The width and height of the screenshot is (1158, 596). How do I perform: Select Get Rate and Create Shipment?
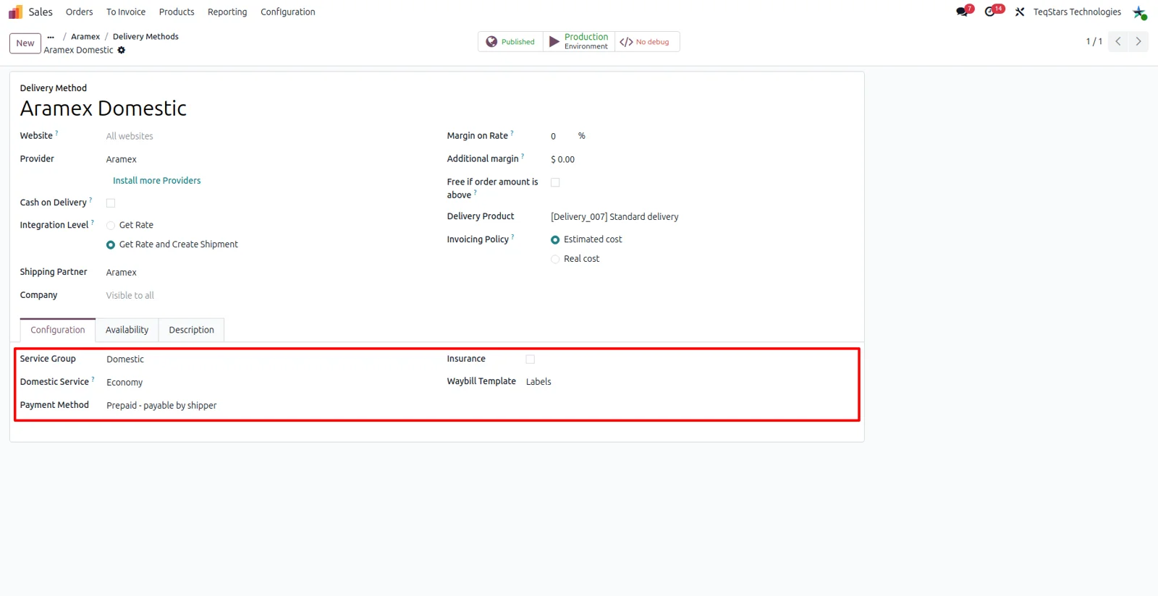click(111, 245)
